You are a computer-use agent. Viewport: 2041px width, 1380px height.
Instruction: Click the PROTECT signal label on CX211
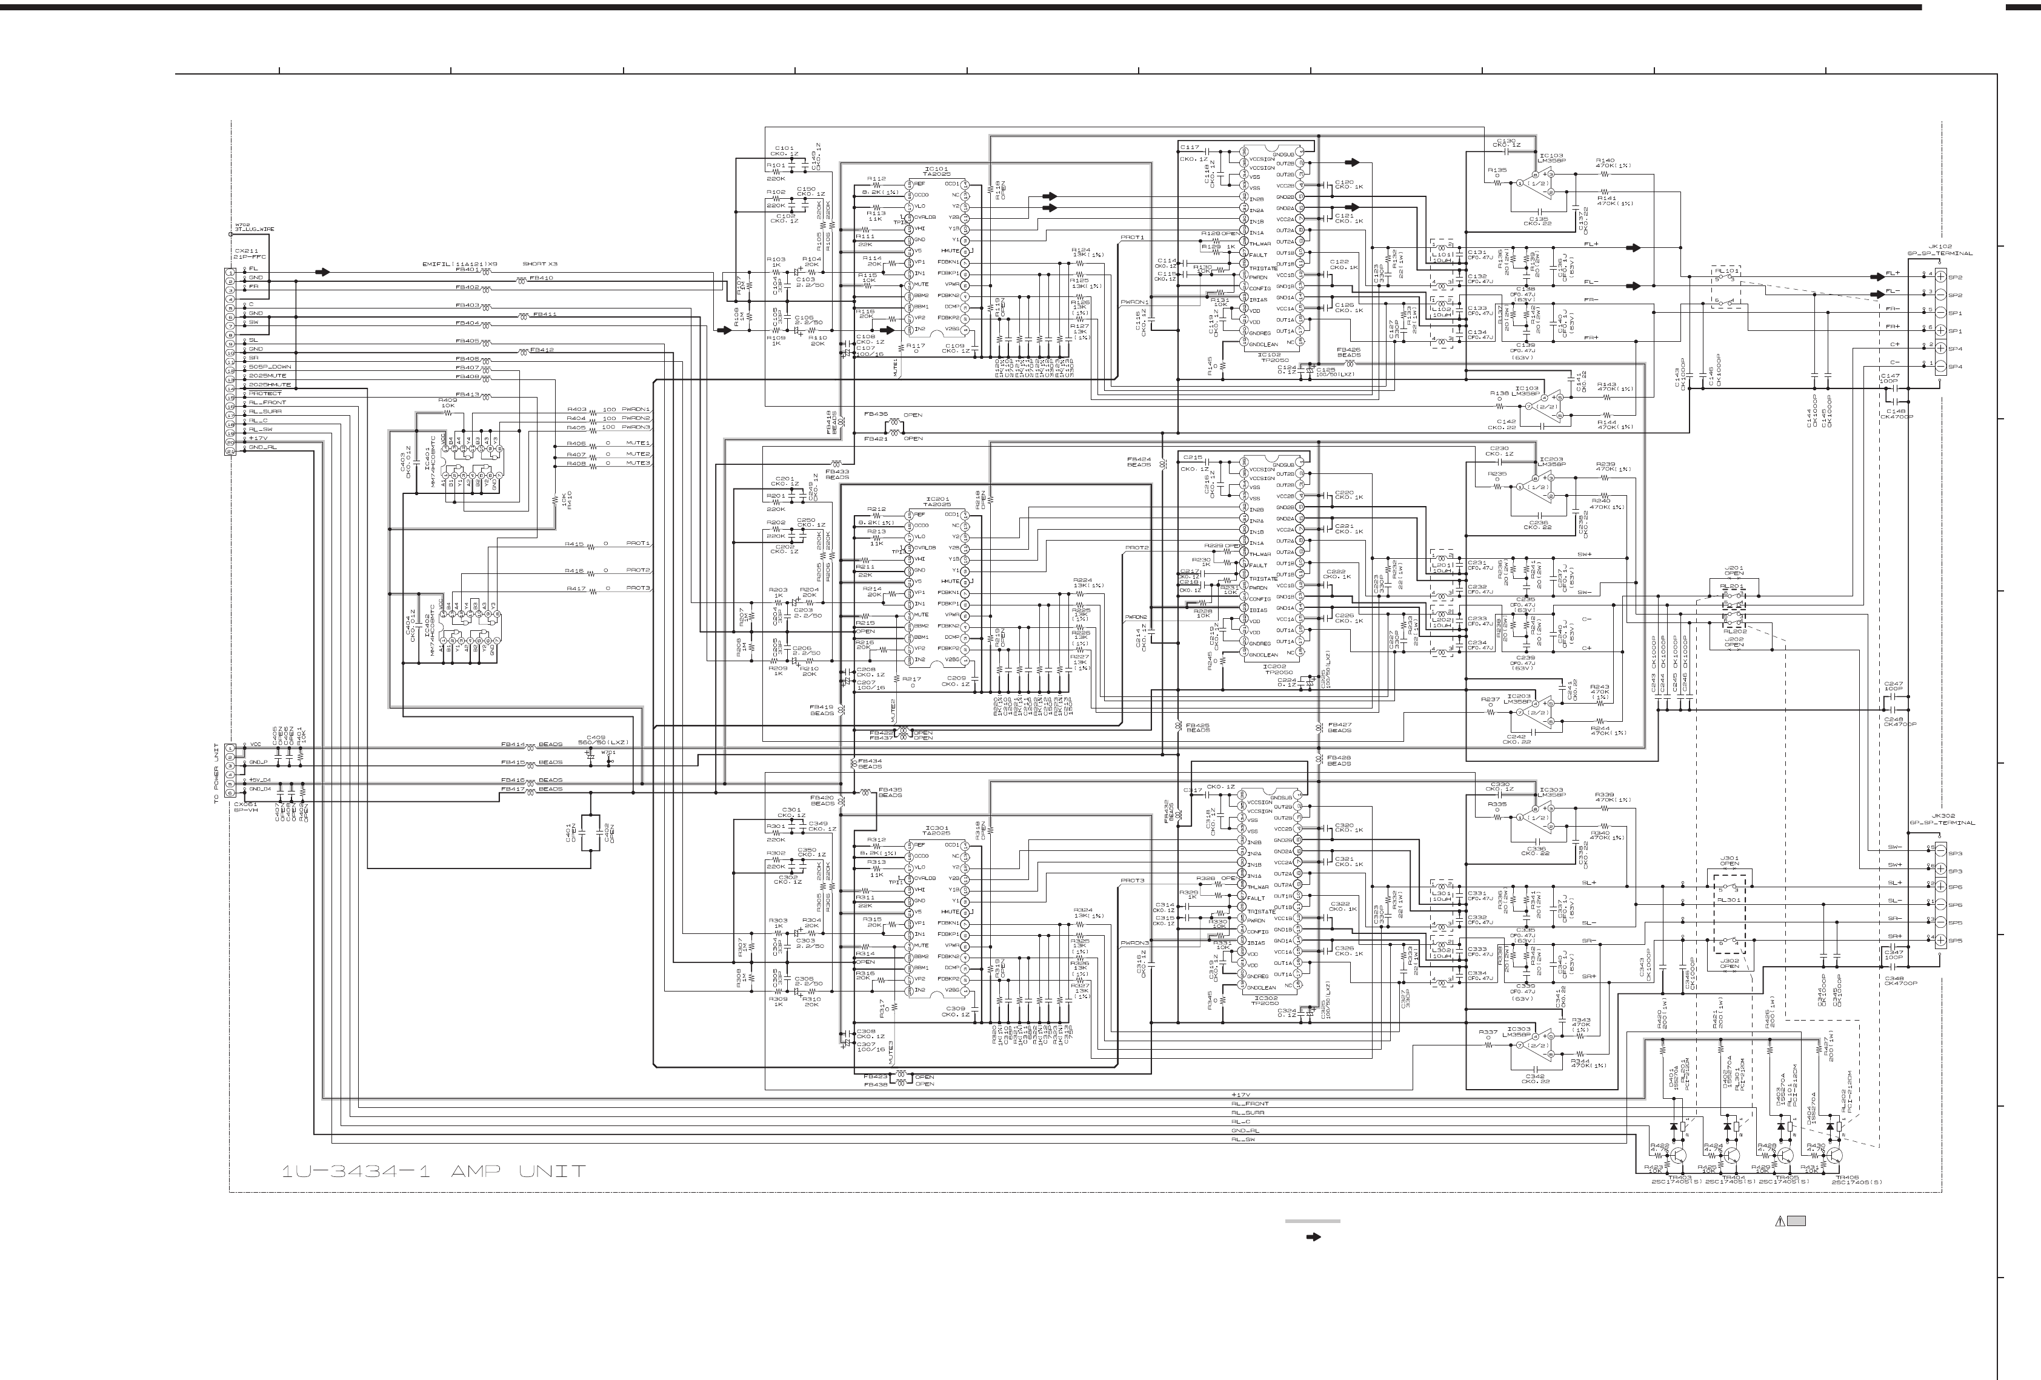point(265,393)
